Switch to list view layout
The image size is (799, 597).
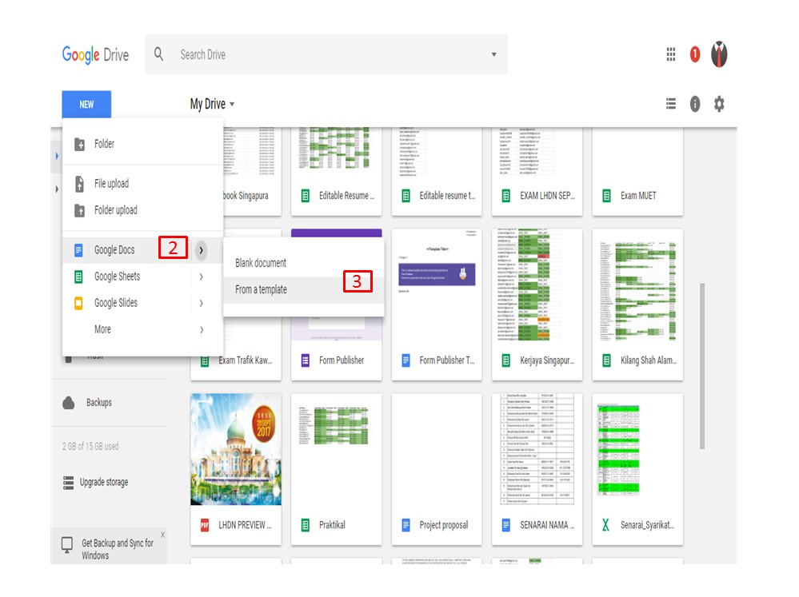coord(670,104)
